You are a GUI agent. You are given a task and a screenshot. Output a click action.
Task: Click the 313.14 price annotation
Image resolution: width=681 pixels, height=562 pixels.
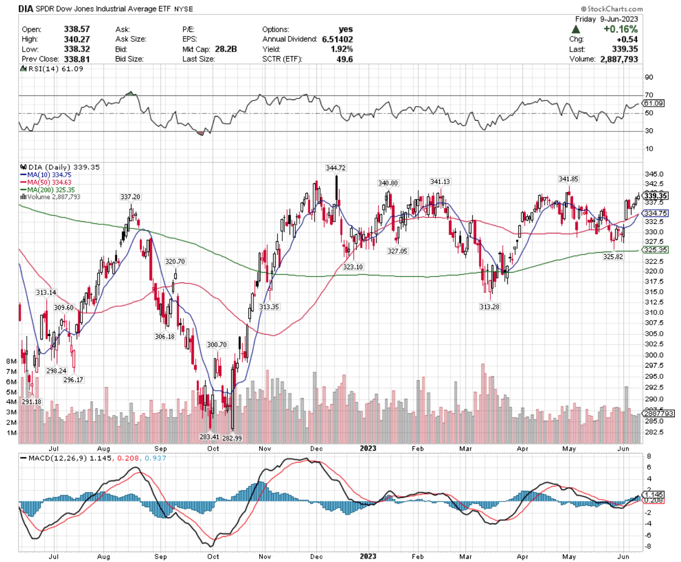pos(46,293)
